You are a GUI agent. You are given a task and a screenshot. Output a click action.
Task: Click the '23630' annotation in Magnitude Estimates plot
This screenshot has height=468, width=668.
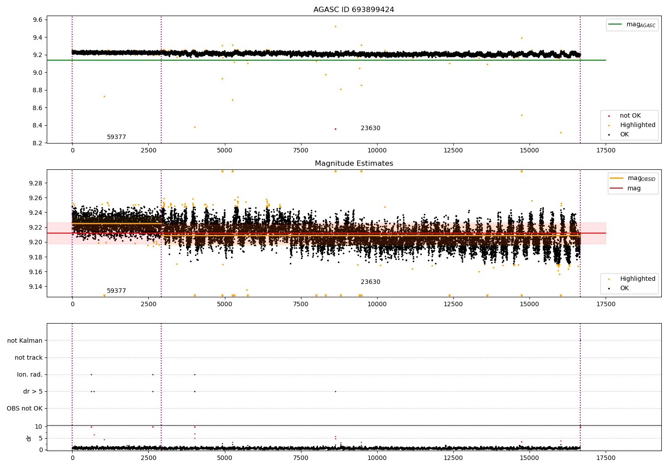click(371, 282)
